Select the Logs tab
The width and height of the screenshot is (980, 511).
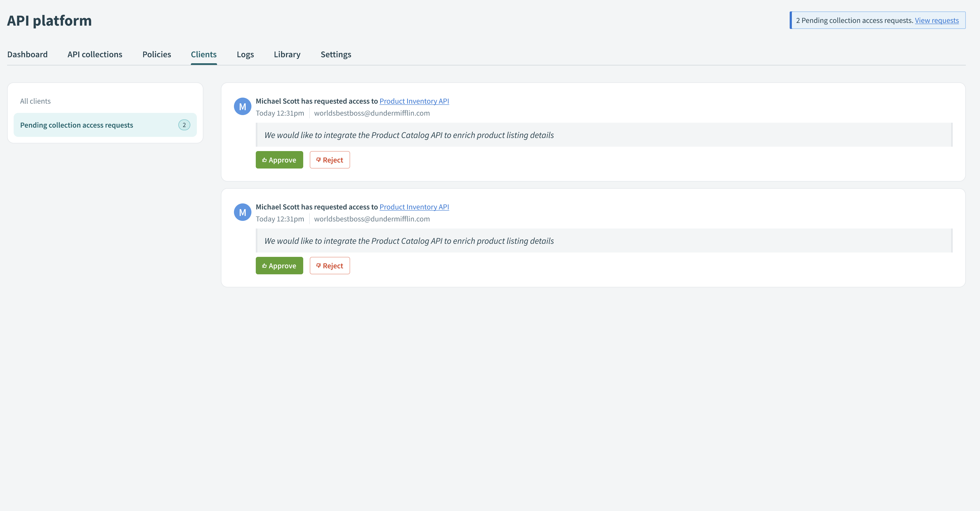click(x=245, y=54)
